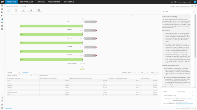197x110 pixels.
Task: Close the AI Chat panel
Action: coord(194,12)
